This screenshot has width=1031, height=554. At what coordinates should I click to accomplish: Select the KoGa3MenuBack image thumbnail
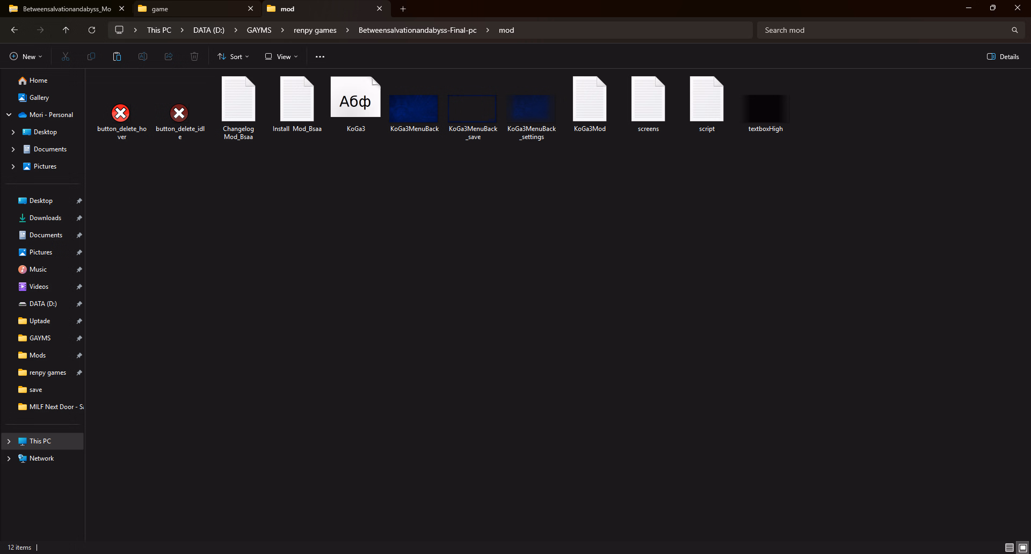click(x=414, y=109)
